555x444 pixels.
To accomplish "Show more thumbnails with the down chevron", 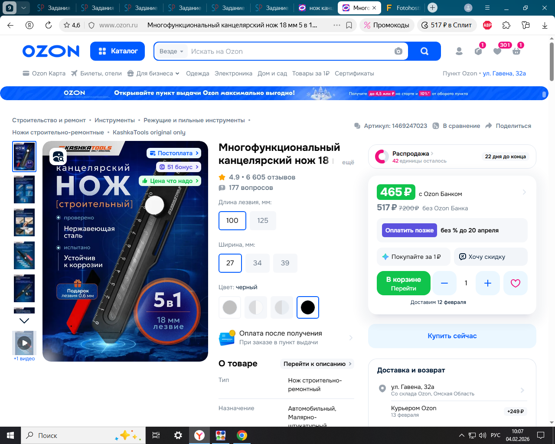I will (24, 321).
